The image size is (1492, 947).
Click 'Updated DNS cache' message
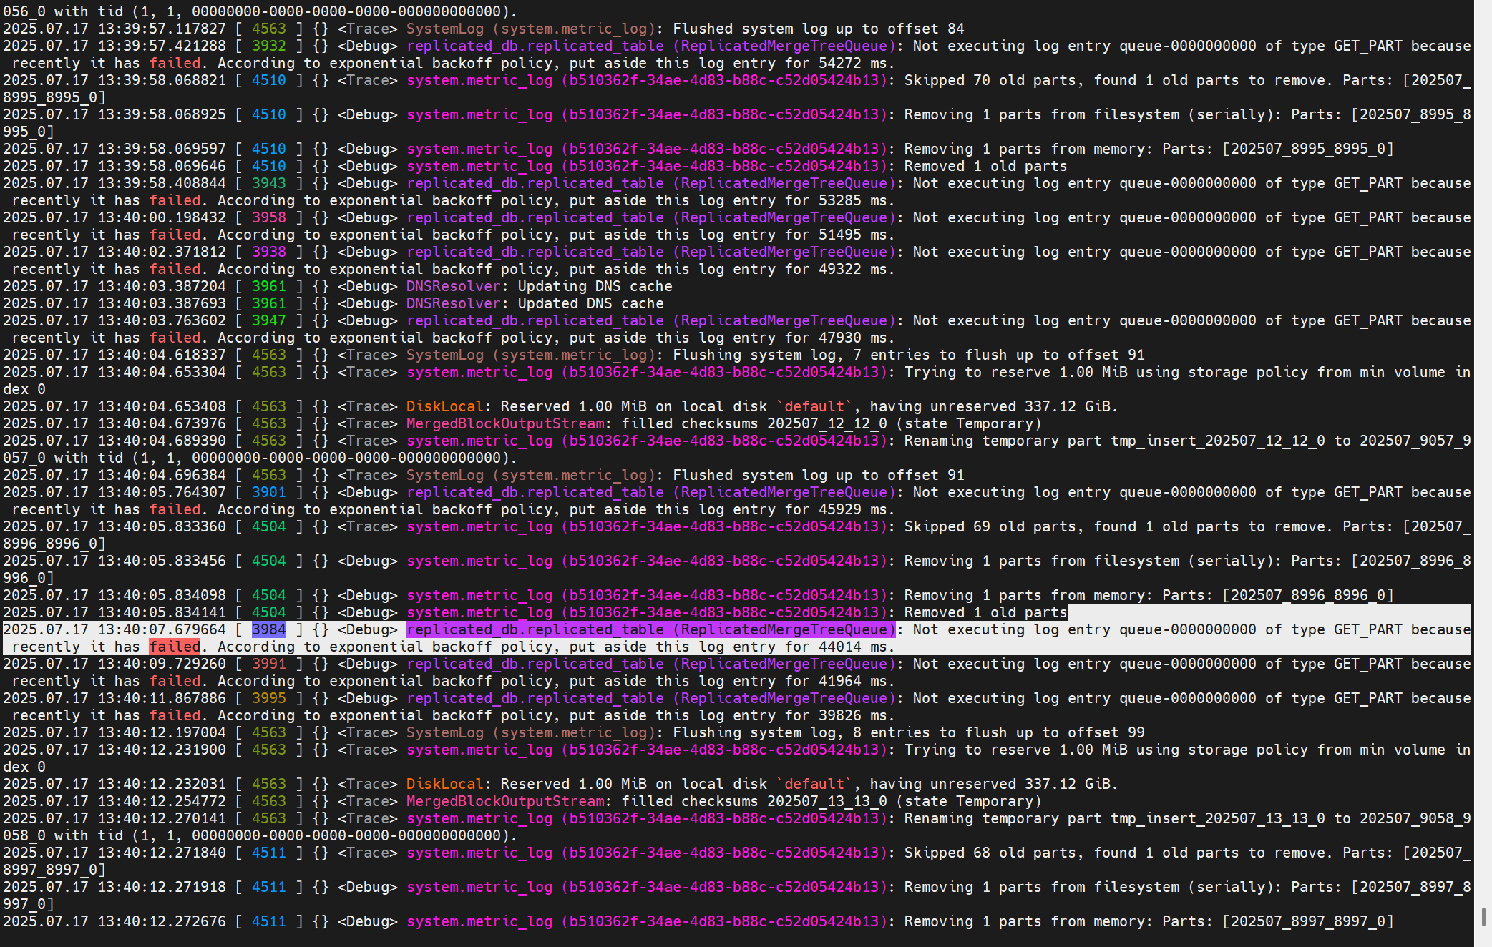pos(590,303)
